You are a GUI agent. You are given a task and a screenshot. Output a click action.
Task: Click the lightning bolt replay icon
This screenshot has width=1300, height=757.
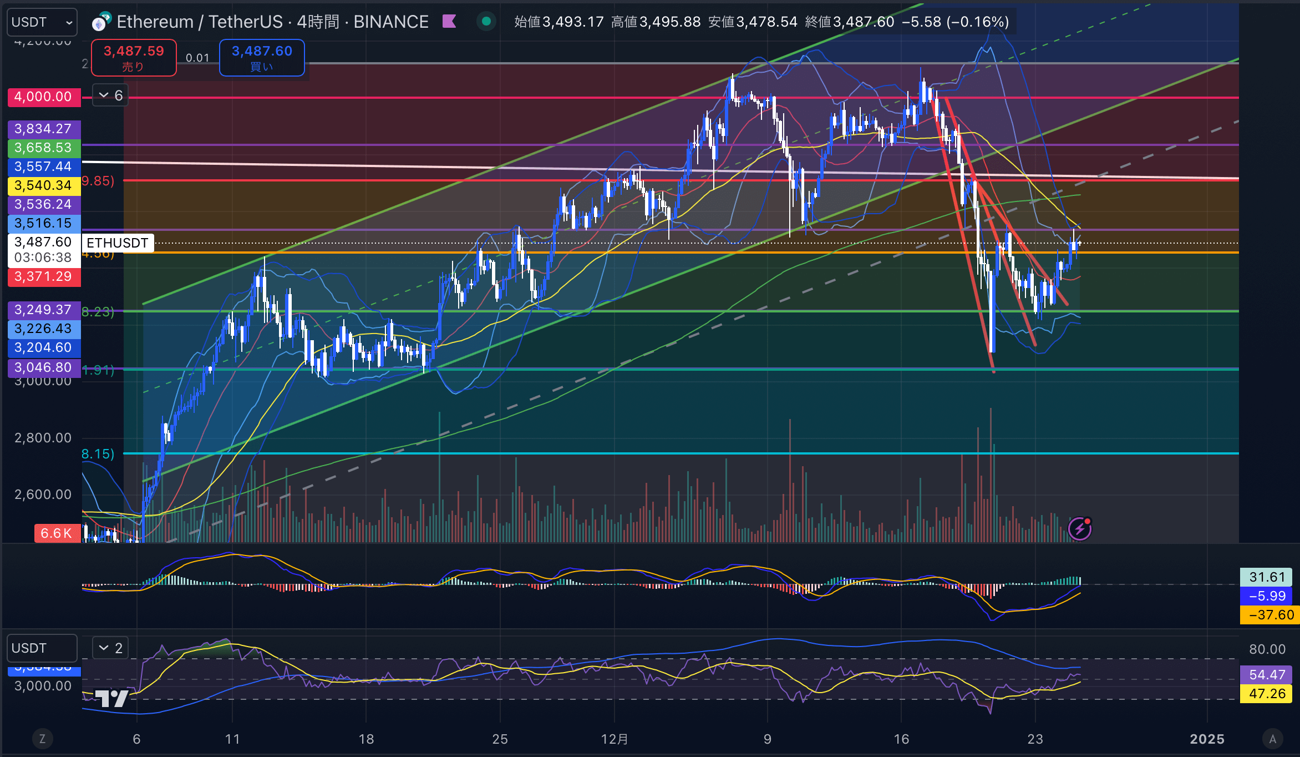1079,528
